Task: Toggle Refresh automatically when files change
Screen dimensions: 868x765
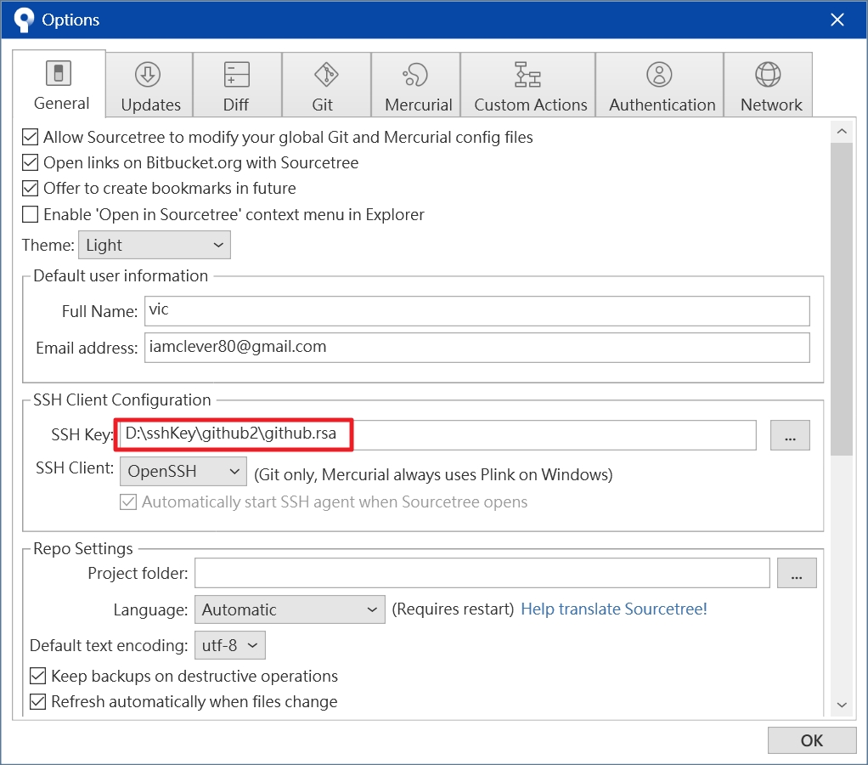Action: [37, 701]
